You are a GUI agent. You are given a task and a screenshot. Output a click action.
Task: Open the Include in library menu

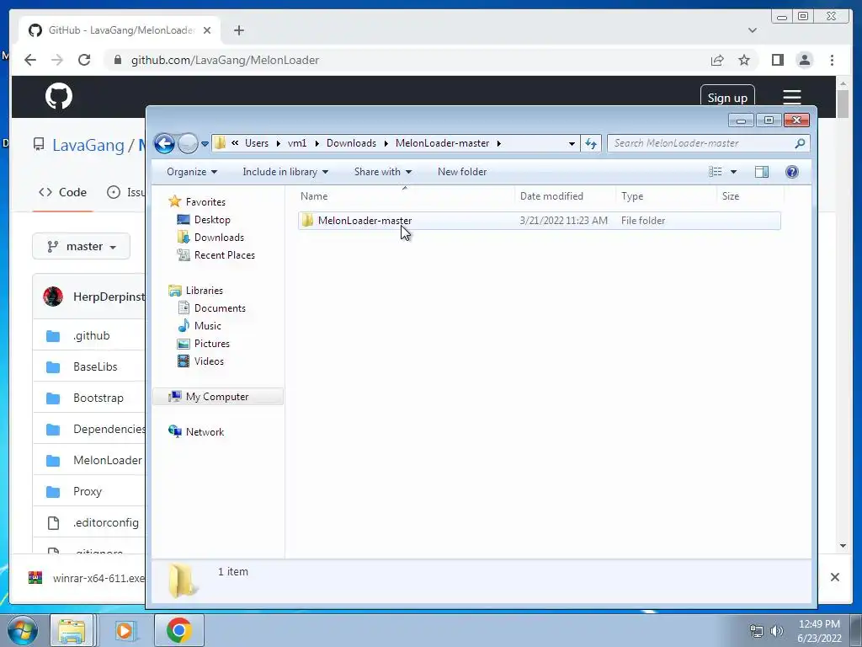[x=285, y=172]
